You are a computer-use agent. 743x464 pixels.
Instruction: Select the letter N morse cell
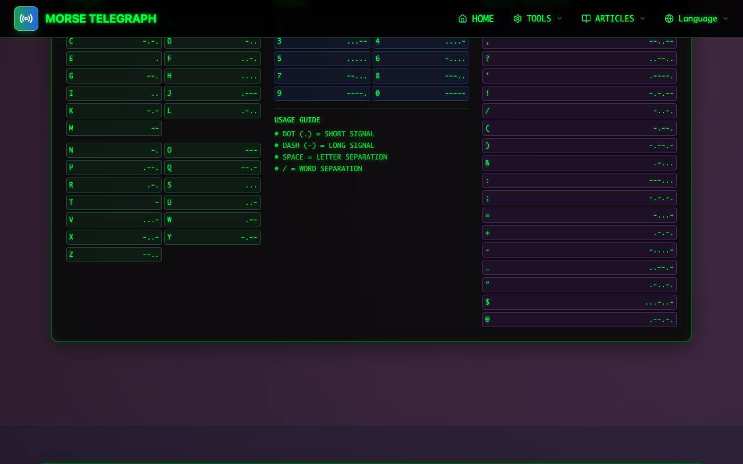pyautogui.click(x=114, y=150)
